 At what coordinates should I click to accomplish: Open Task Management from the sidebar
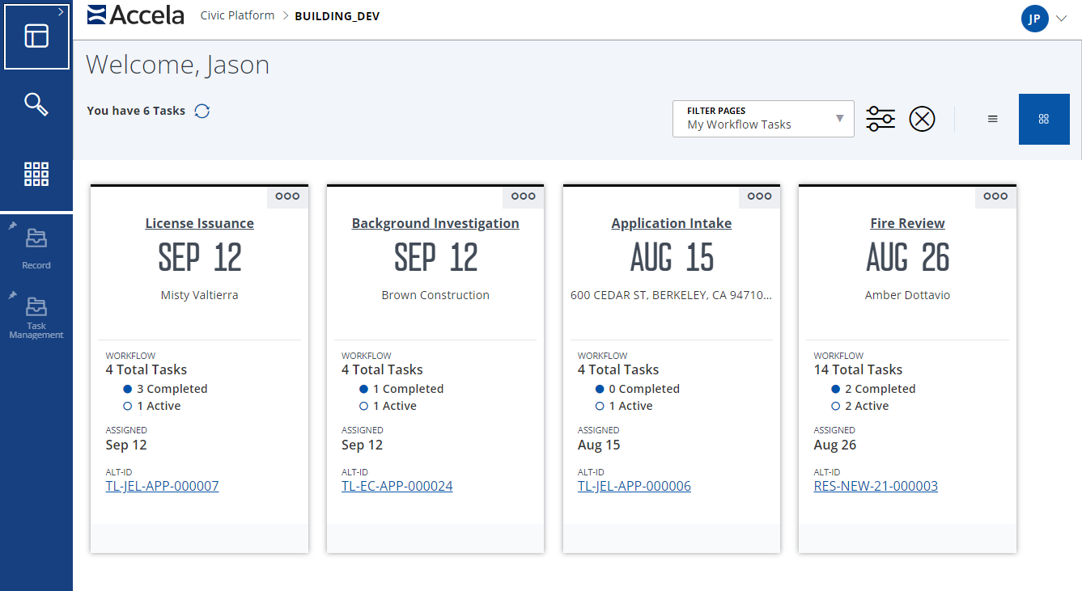(36, 315)
